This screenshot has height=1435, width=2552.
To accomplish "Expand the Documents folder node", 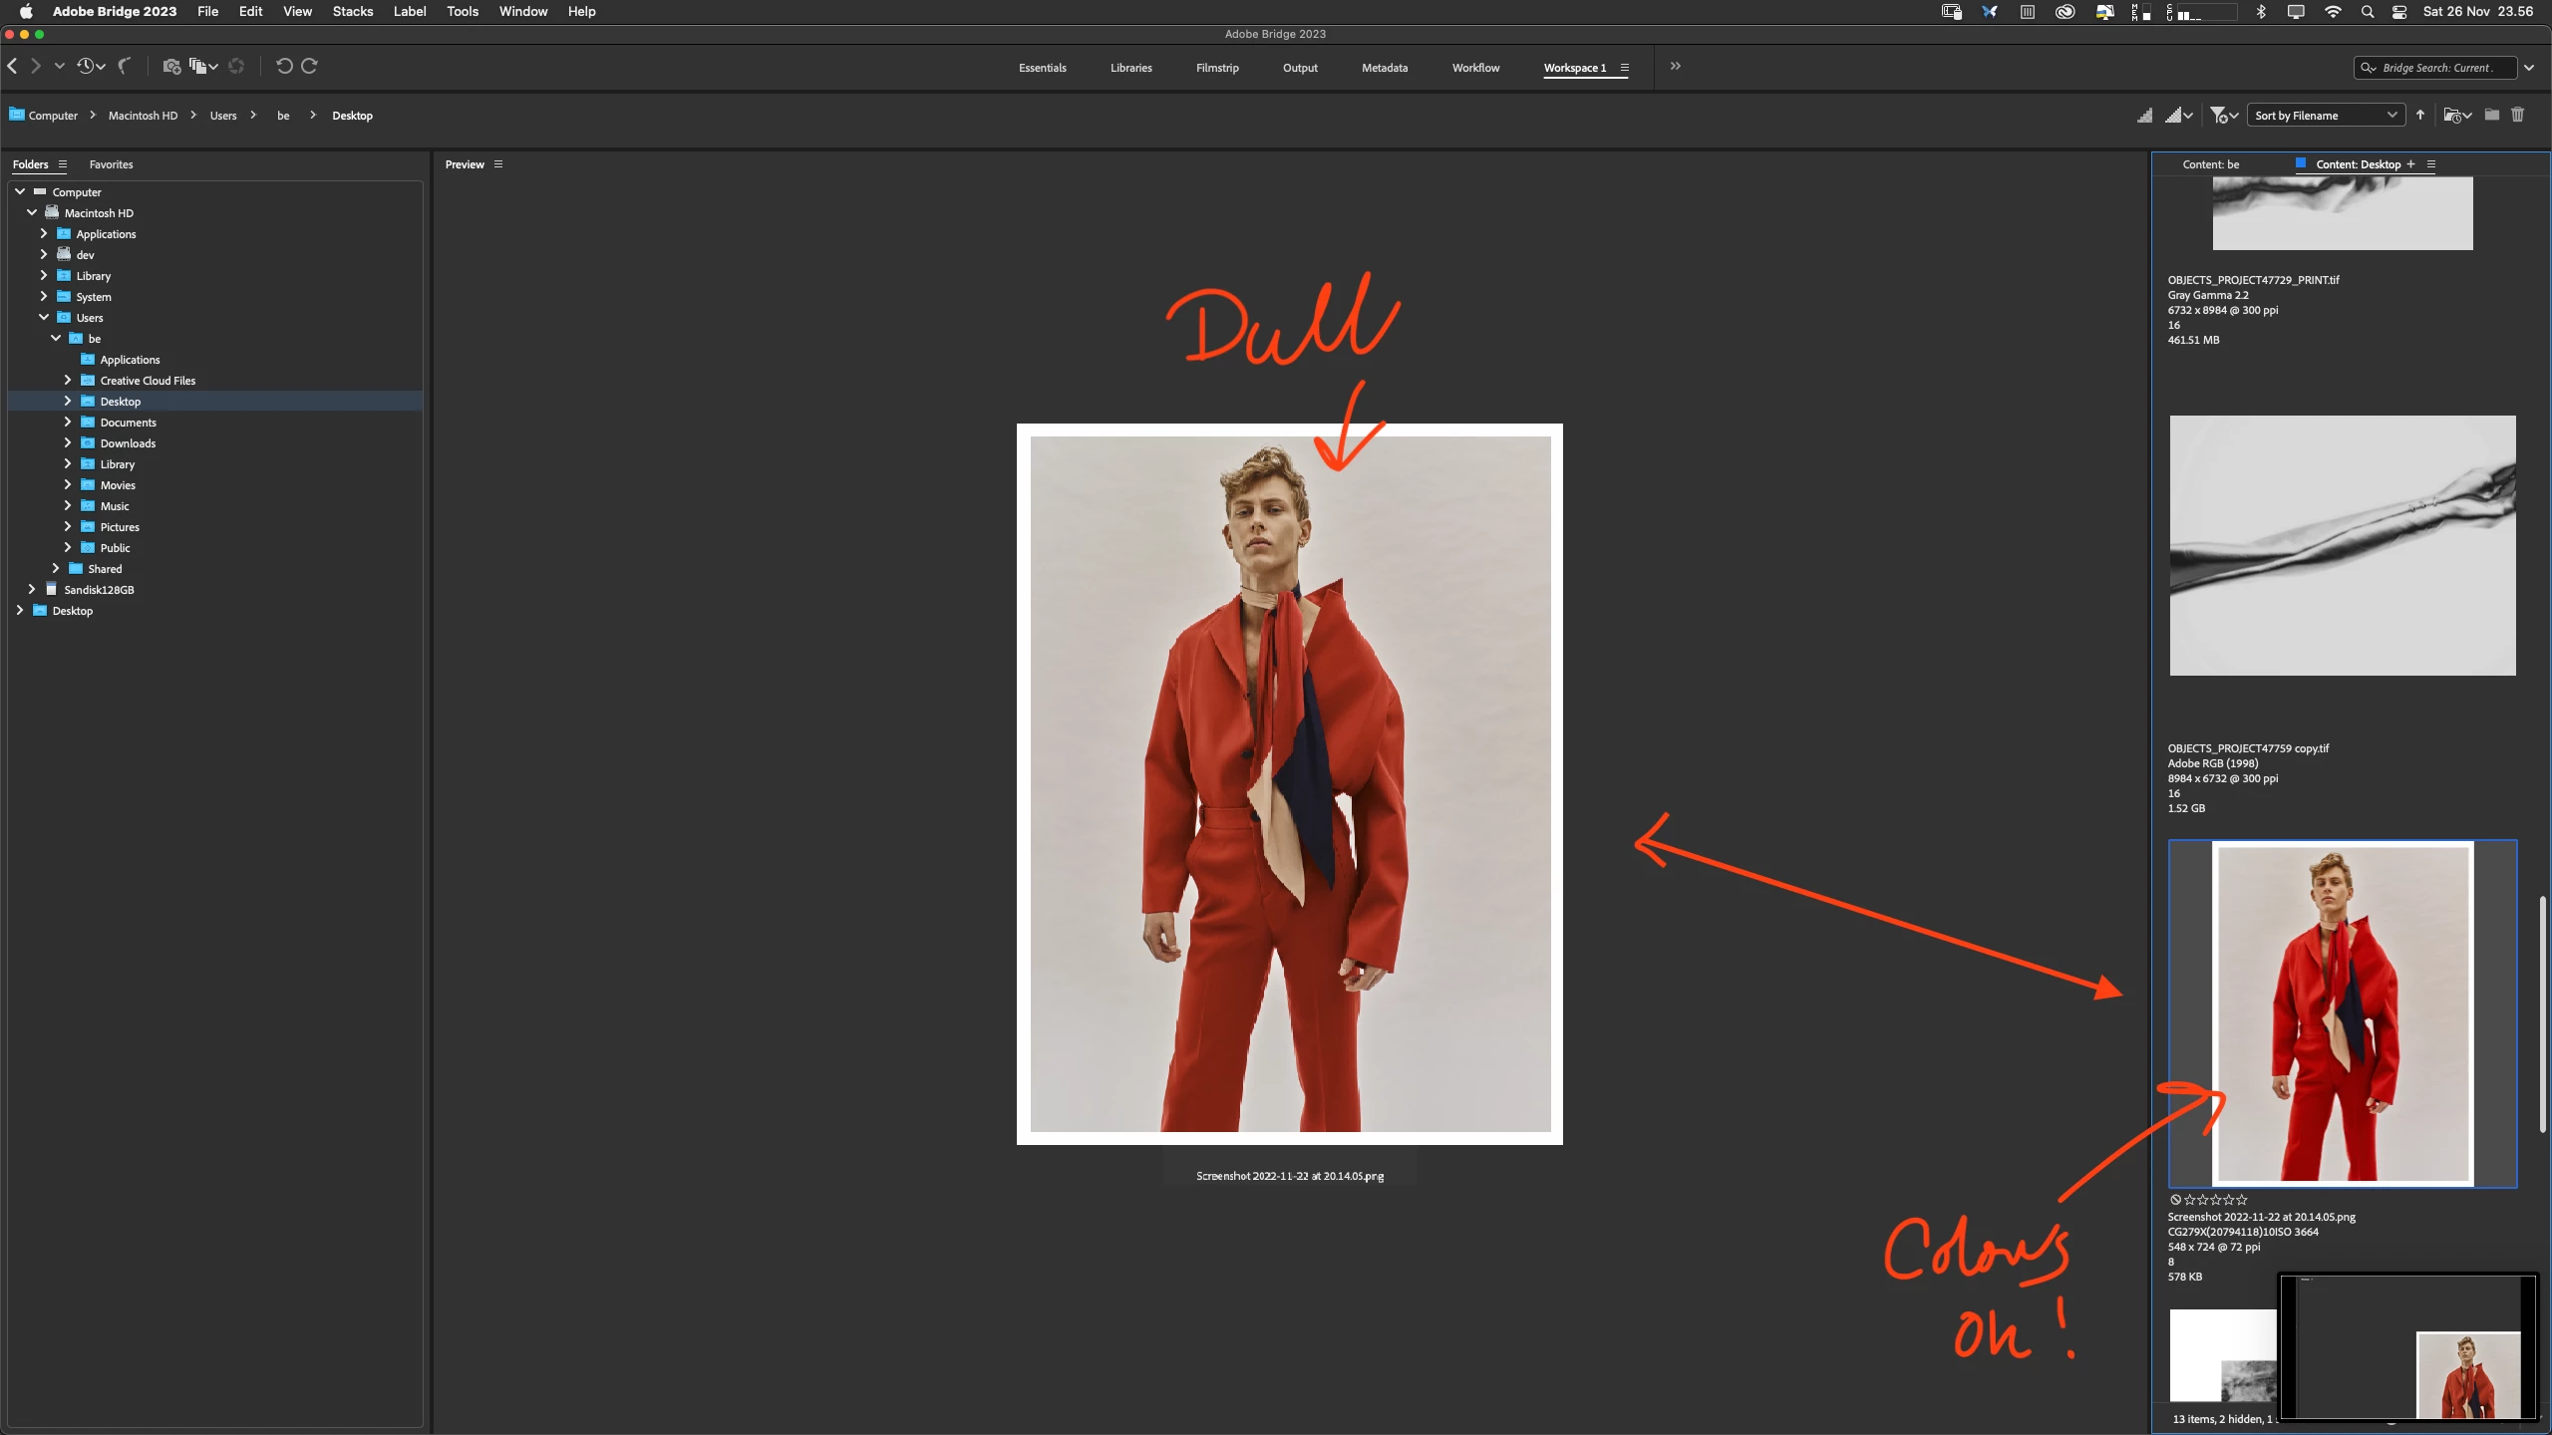I will [x=68, y=422].
